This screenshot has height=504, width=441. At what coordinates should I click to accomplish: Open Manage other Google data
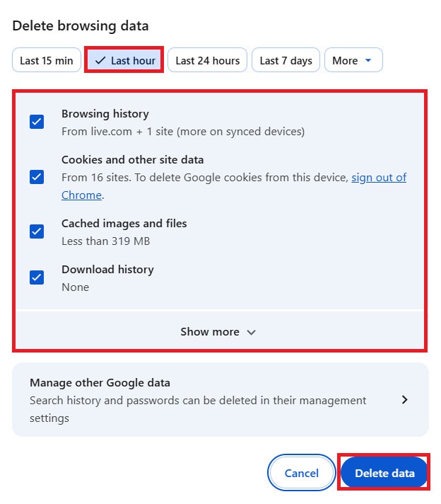220,399
